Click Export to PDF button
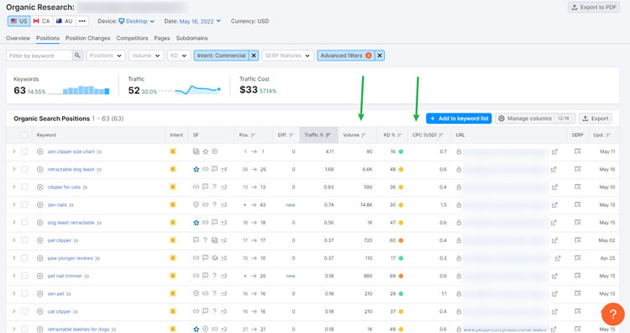 click(594, 8)
